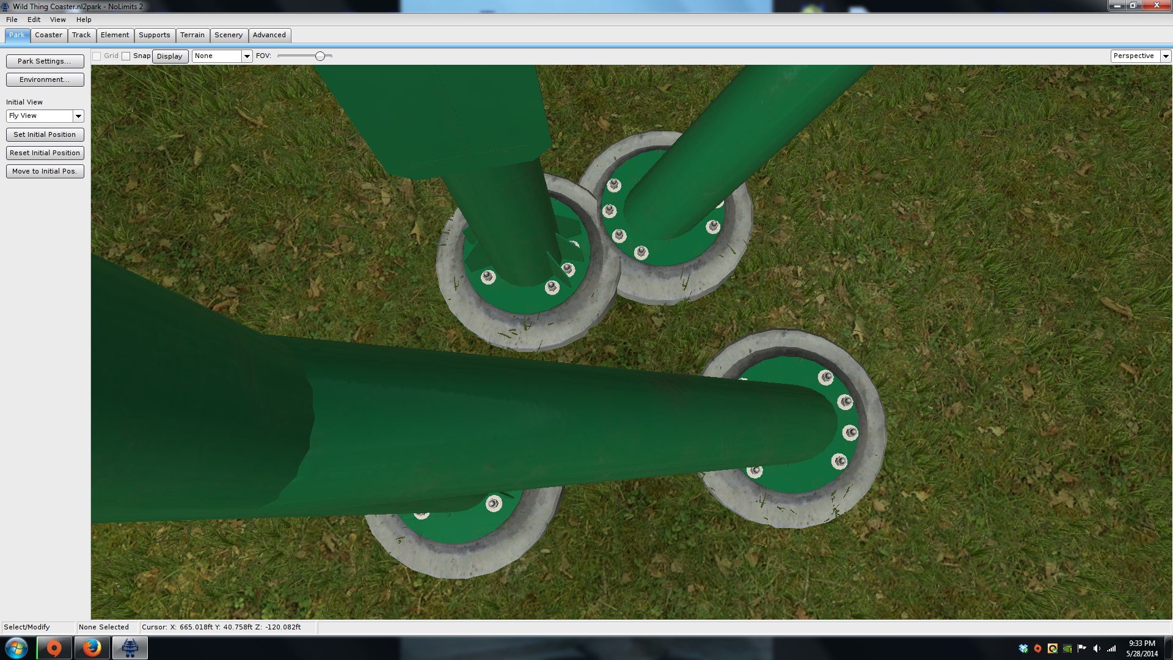Toggle the Grid checkbox
The width and height of the screenshot is (1173, 660).
click(97, 56)
